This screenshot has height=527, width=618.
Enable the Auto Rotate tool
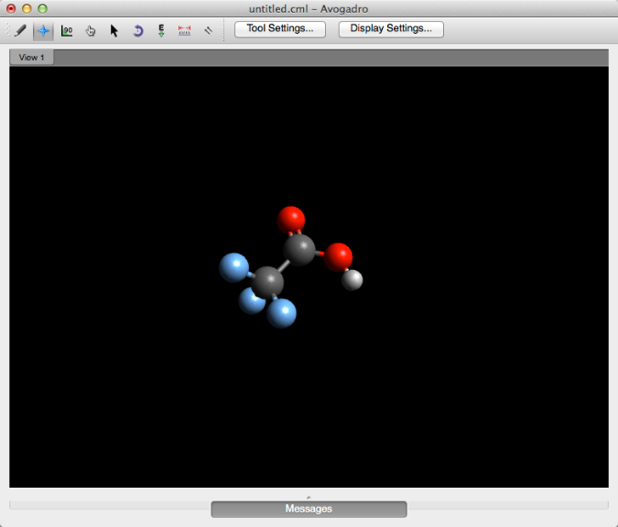coord(138,30)
